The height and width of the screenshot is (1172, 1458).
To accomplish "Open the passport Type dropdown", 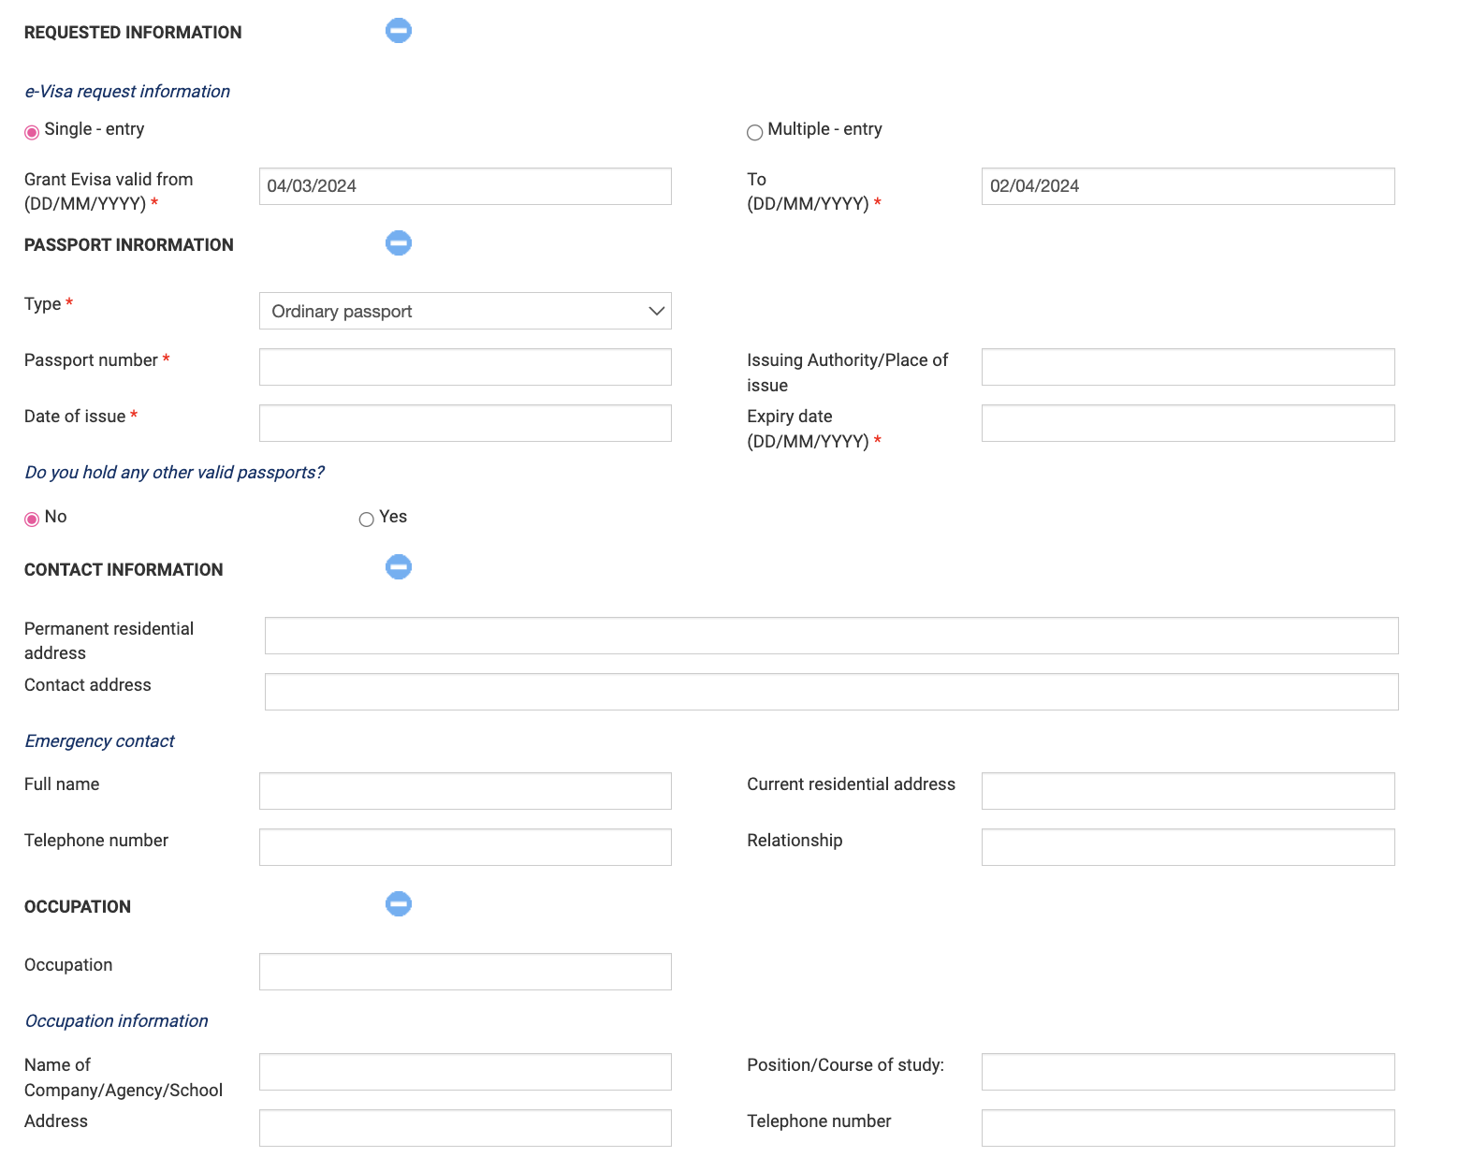I will (x=465, y=311).
